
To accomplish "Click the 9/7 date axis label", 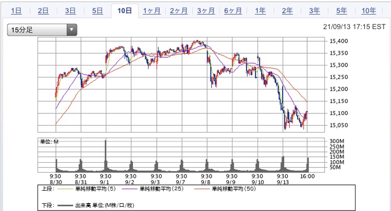I will tap(180, 182).
